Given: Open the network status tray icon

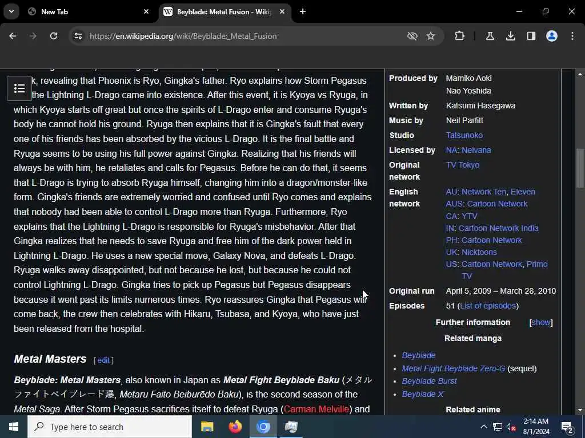Looking at the screenshot, I should [x=498, y=427].
